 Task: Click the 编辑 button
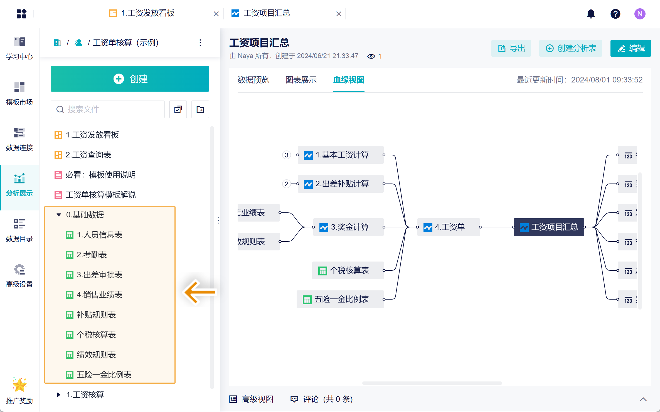pos(631,48)
